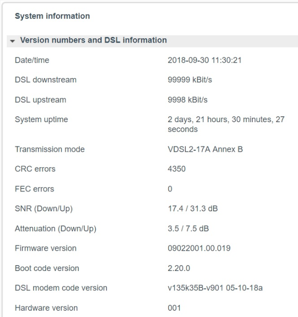Click the SNR value 17.4 / 31.3 dB

click(193, 208)
